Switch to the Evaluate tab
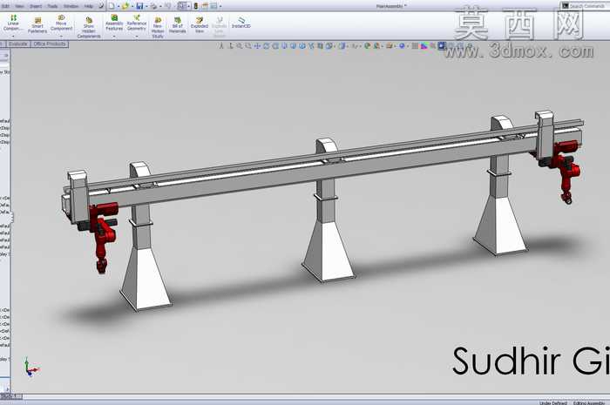 18,44
